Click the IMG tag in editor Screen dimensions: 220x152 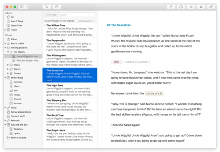pyautogui.click(x=117, y=62)
